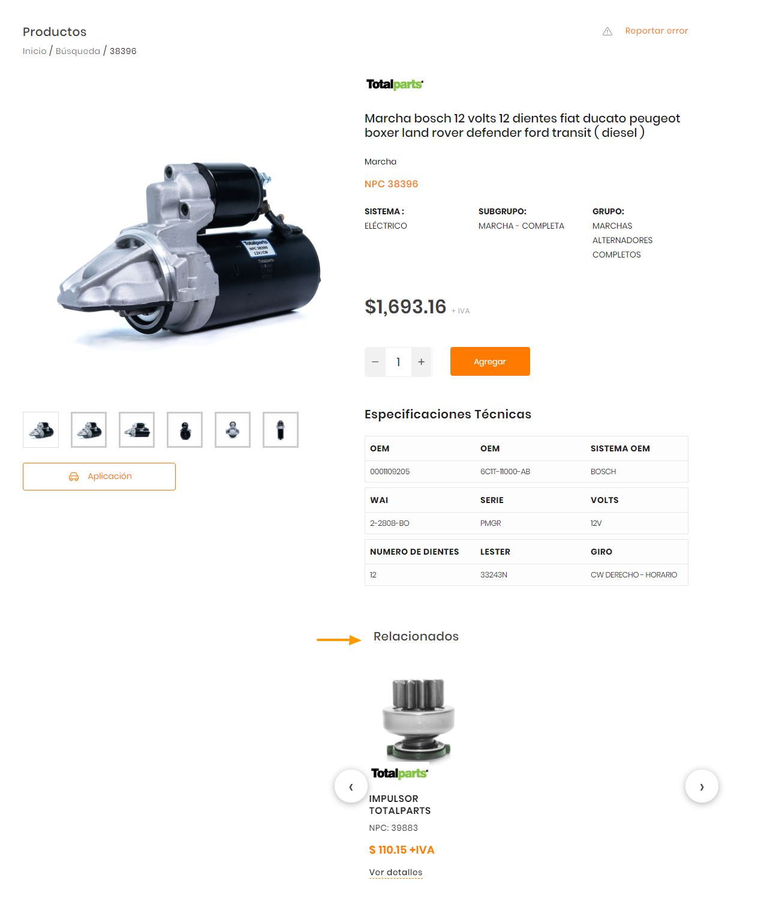Open the Aplicación button
Image resolution: width=770 pixels, height=901 pixels.
[99, 477]
